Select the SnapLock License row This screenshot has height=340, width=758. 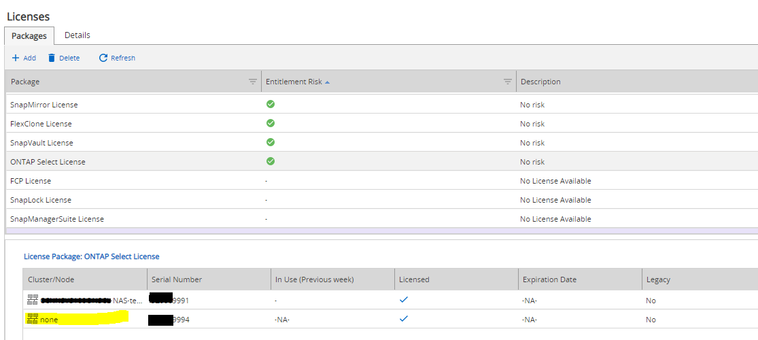click(41, 200)
